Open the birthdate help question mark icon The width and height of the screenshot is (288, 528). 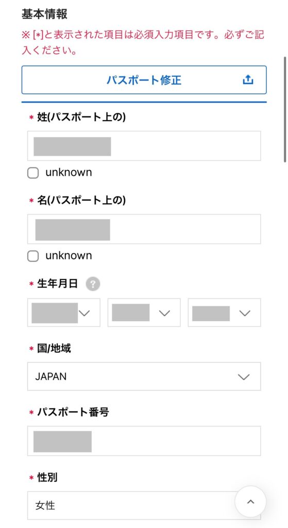tap(93, 284)
